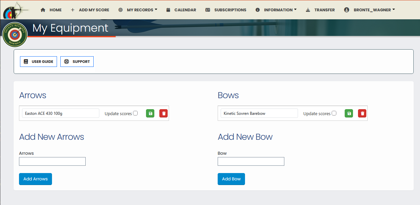Click the Add Bow button

pyautogui.click(x=231, y=179)
